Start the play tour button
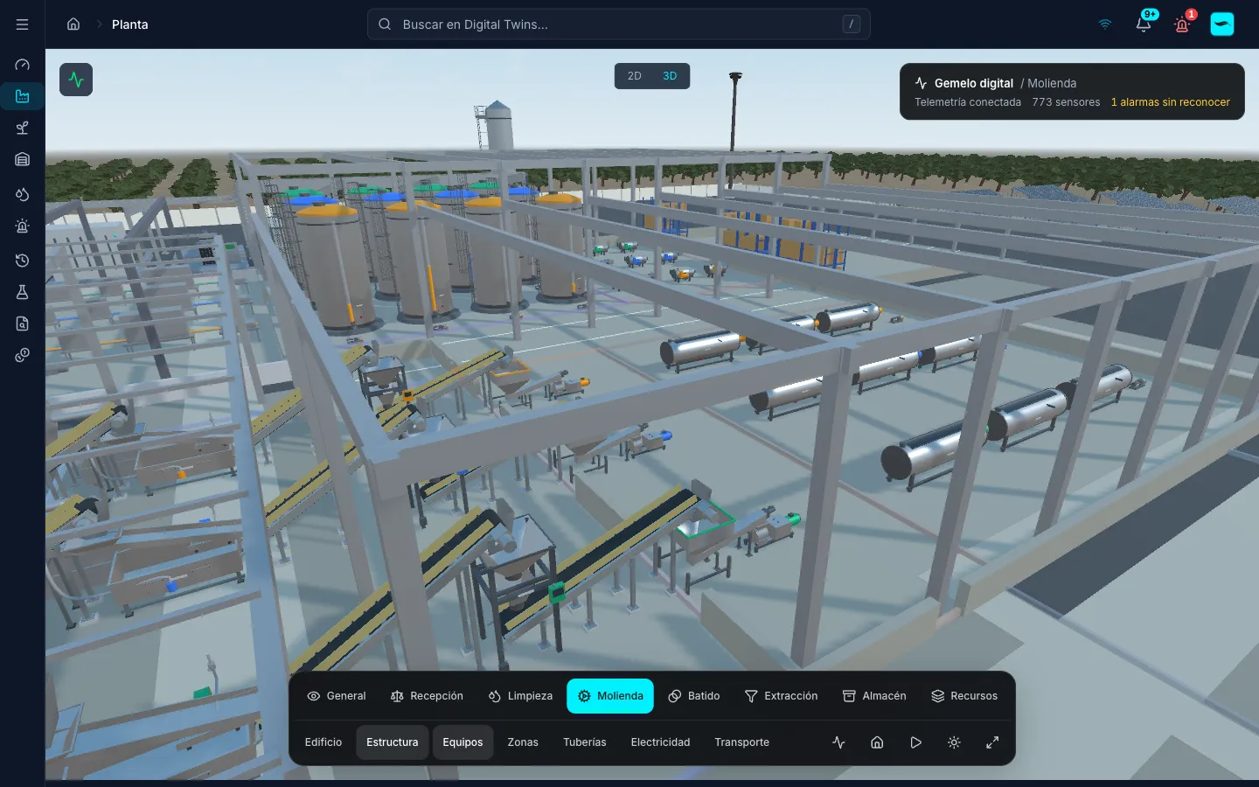Viewport: 1259px width, 787px height. click(x=915, y=742)
